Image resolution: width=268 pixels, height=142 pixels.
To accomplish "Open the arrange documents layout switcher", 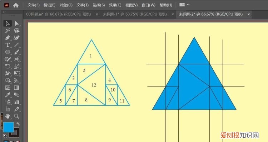I will pos(182,5).
